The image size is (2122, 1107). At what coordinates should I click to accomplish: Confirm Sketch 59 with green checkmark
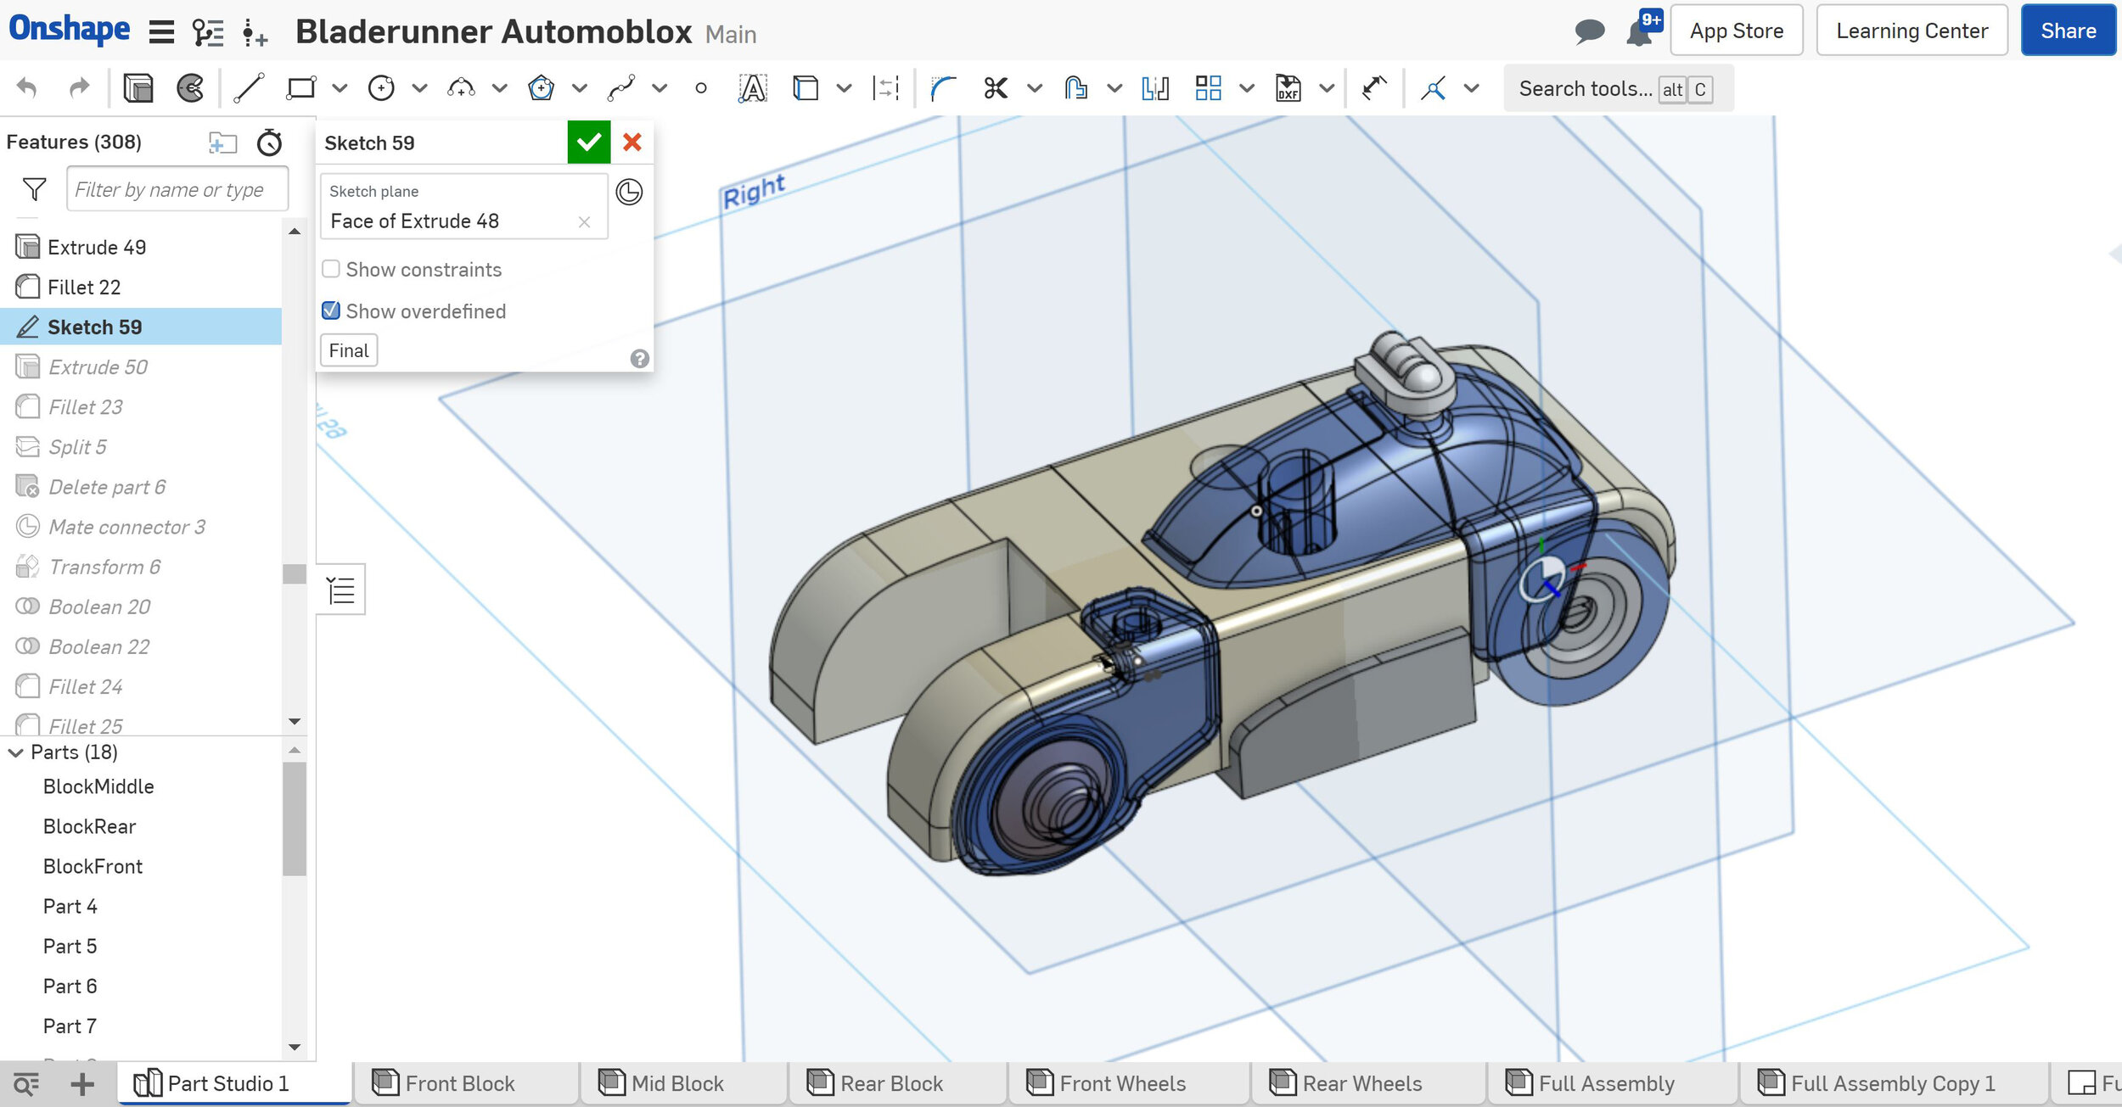click(588, 143)
